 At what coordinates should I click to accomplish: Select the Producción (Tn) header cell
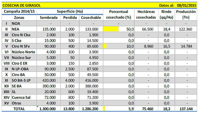pos(186,14)
